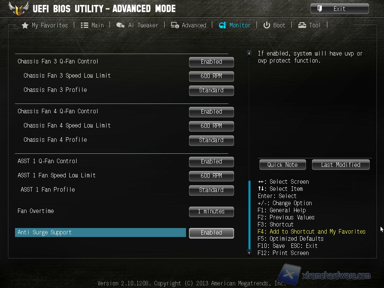The image size is (384, 288).
Task: Toggle Anti Surge Support Enabled value
Action: (211, 233)
